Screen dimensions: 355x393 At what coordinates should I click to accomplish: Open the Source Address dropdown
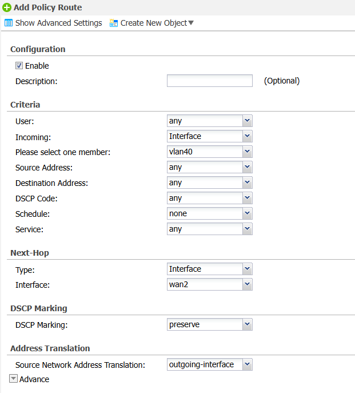tap(210, 167)
